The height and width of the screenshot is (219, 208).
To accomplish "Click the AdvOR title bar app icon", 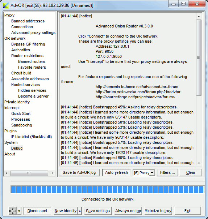I will pyautogui.click(x=6, y=5).
